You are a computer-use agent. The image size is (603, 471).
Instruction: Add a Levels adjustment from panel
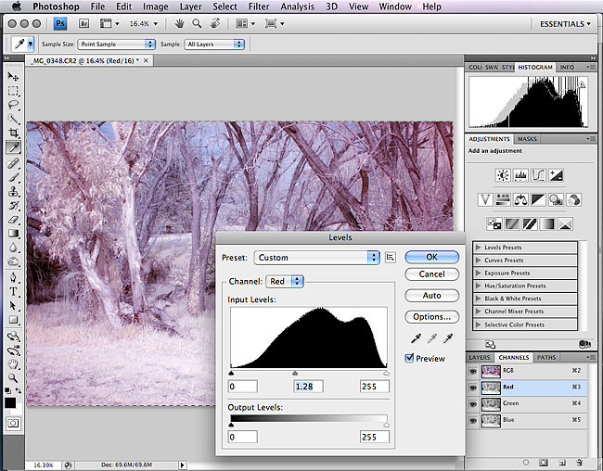pyautogui.click(x=520, y=176)
